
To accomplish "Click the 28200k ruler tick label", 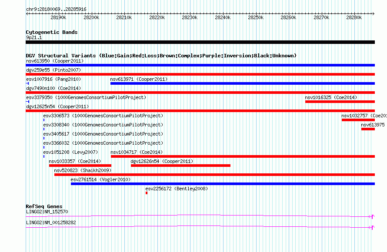I will 91,17.
